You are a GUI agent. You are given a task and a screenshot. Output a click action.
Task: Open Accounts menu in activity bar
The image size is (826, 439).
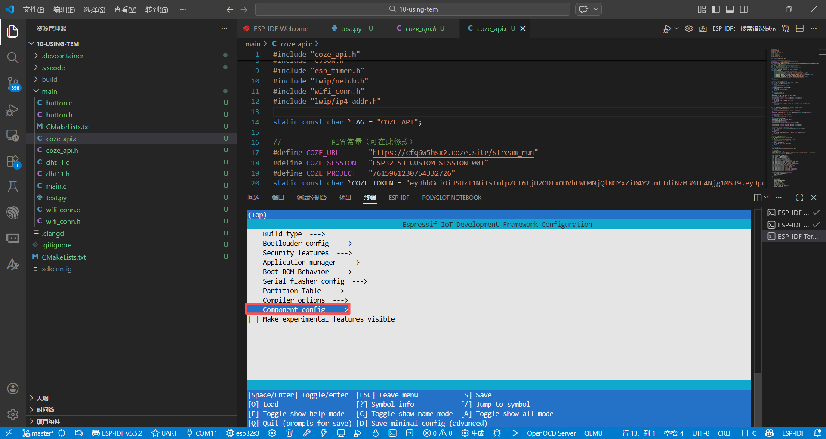click(x=12, y=389)
